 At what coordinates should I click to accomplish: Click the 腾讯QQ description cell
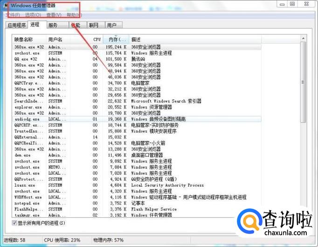click(138, 59)
